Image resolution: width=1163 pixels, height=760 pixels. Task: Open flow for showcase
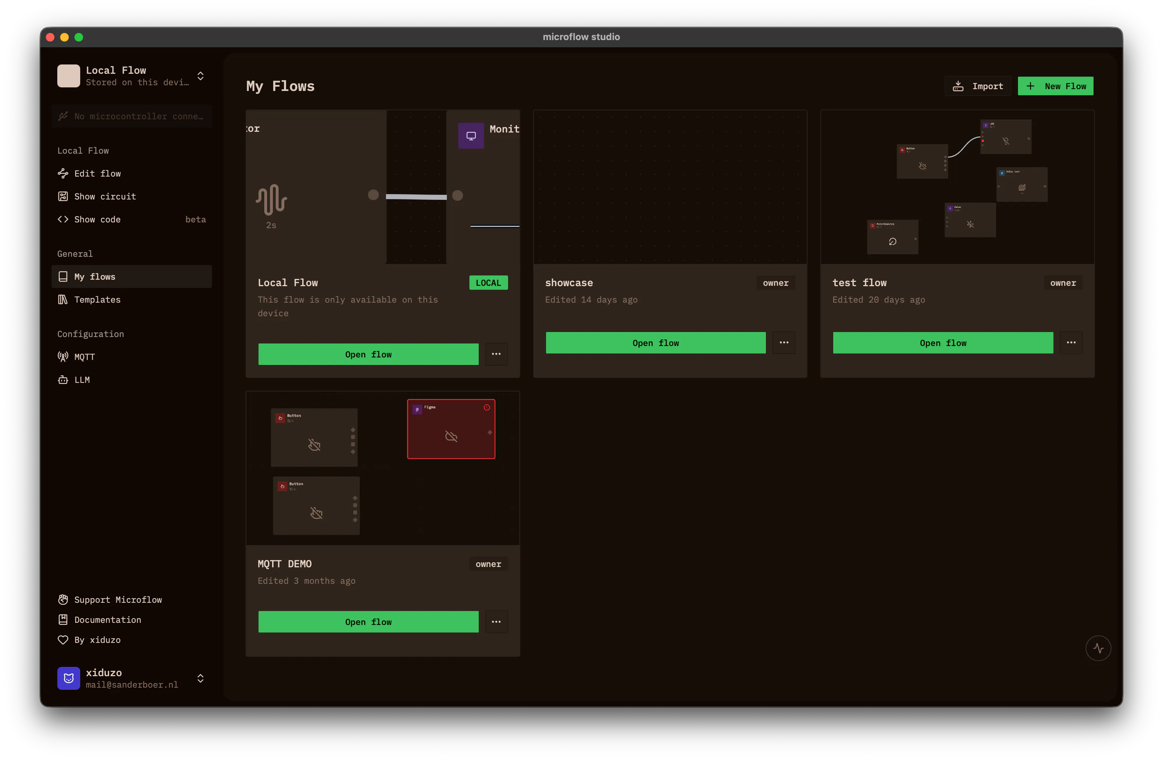(656, 343)
